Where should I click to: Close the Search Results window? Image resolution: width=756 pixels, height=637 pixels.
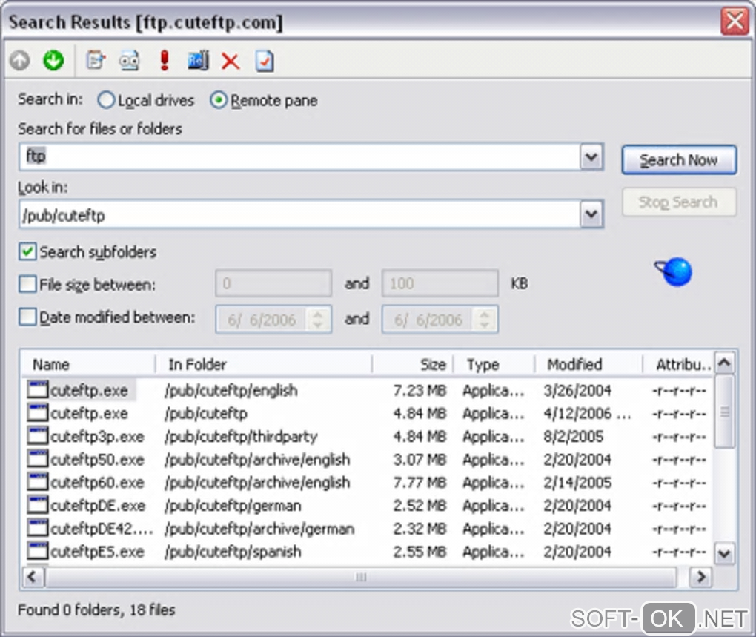pos(735,21)
